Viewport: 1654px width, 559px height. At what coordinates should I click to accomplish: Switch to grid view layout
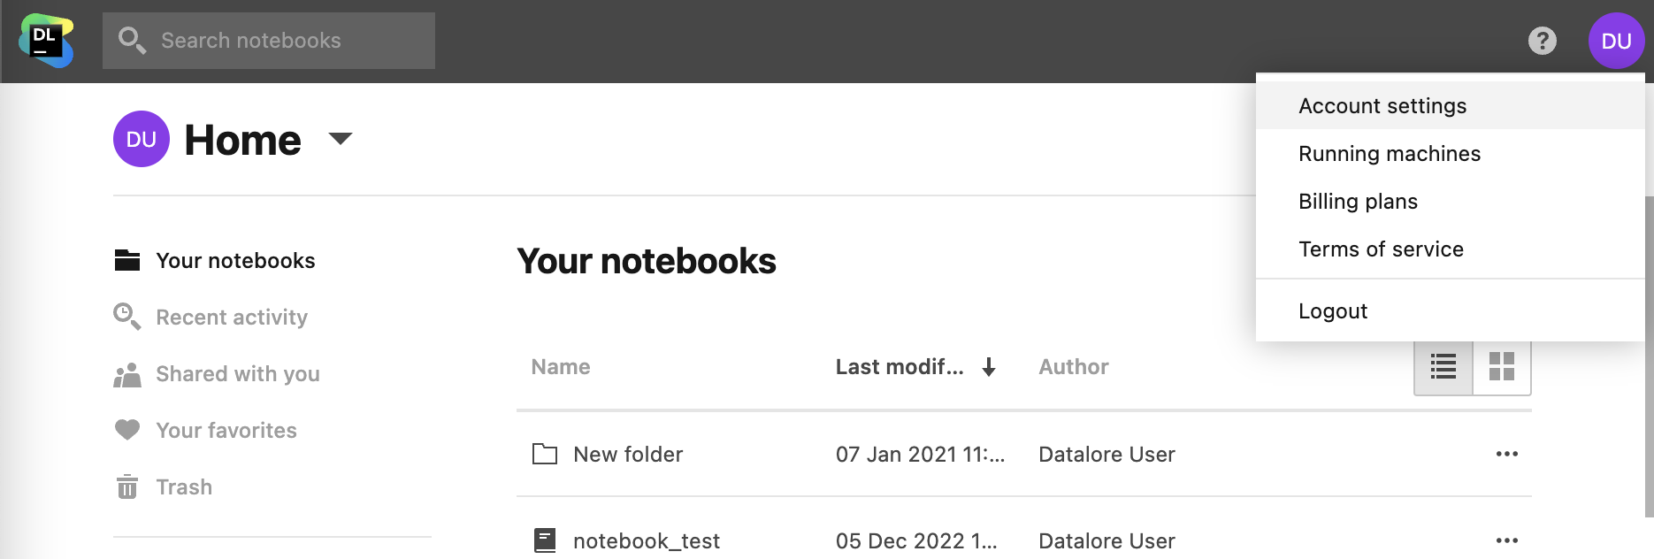coord(1501,366)
